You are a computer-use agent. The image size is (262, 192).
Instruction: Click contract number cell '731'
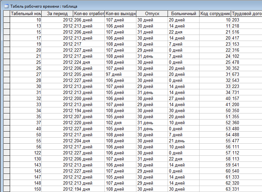pyautogui.click(x=247, y=93)
